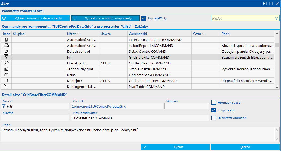Click the Popis column header

pos(247,34)
